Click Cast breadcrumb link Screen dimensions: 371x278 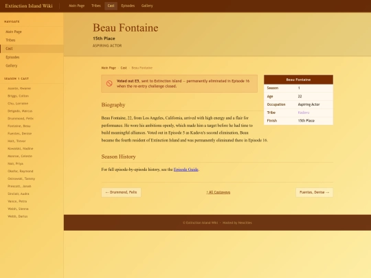tap(124, 68)
